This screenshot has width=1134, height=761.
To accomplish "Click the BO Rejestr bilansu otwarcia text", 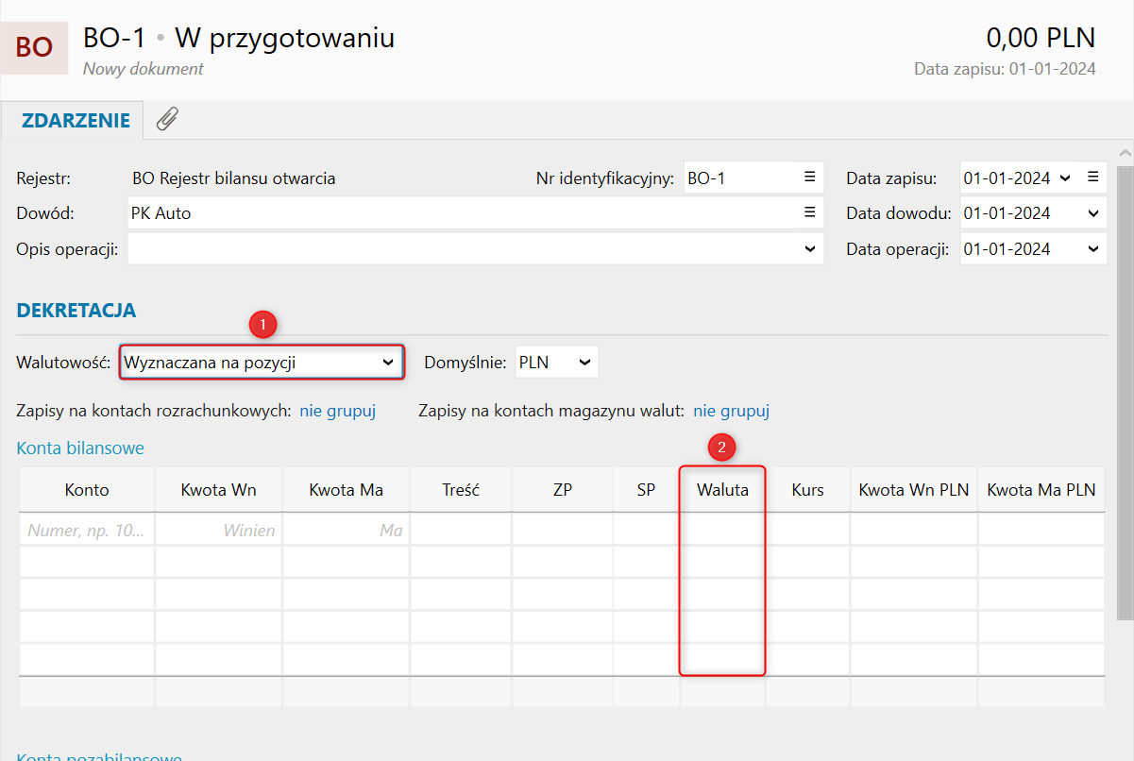I will click(234, 178).
